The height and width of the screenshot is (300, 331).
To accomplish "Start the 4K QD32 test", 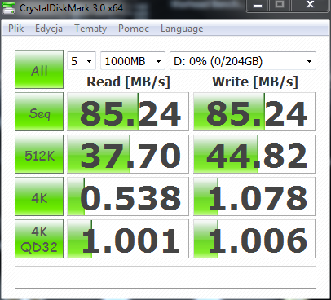I will pos(39,239).
